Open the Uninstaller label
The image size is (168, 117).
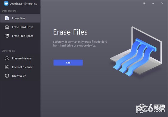click(19, 76)
